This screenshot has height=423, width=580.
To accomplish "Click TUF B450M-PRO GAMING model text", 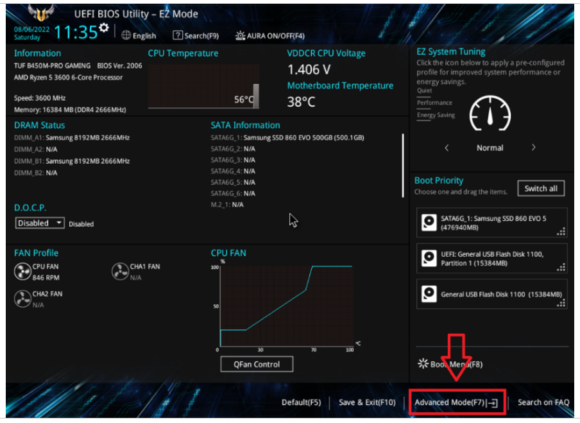I will point(52,65).
